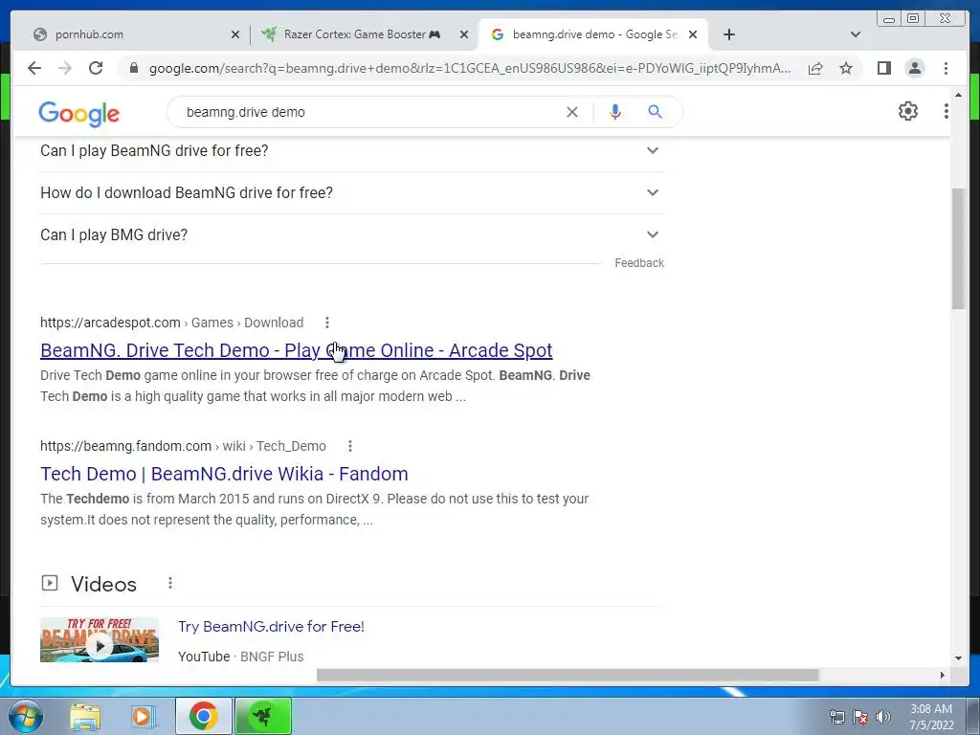
Task: Open Chrome's three-dot menu
Action: click(946, 68)
